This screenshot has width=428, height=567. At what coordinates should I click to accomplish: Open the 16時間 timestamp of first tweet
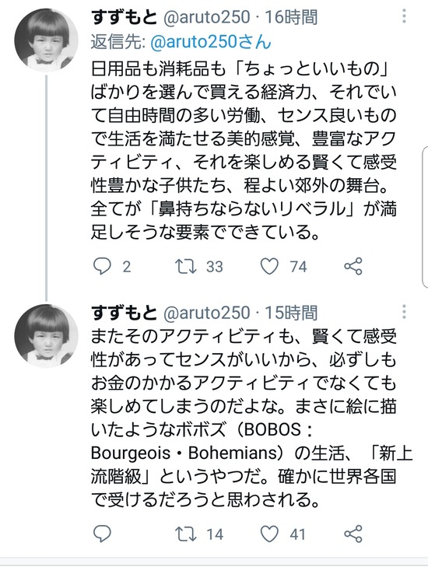pos(291,17)
